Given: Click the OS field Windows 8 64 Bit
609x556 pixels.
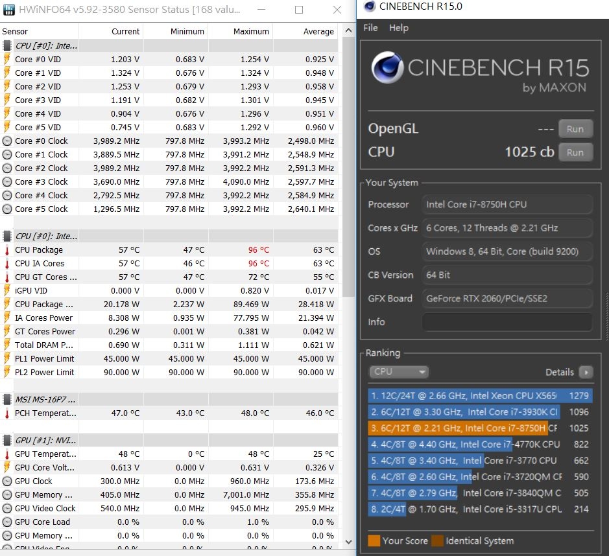Looking at the screenshot, I should [x=507, y=251].
